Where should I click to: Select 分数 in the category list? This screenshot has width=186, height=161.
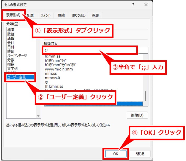[x=11, y=60]
